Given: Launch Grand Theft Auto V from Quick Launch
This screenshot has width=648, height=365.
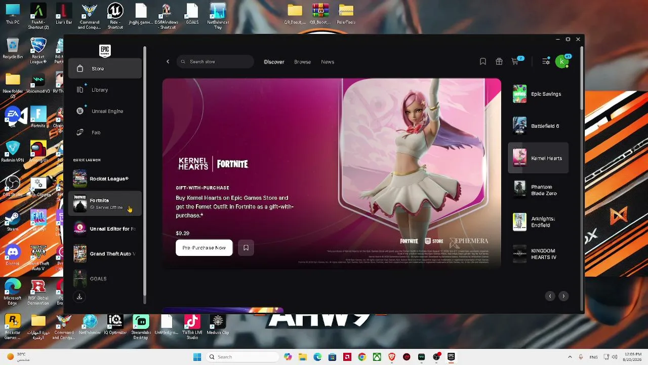Looking at the screenshot, I should click(105, 253).
